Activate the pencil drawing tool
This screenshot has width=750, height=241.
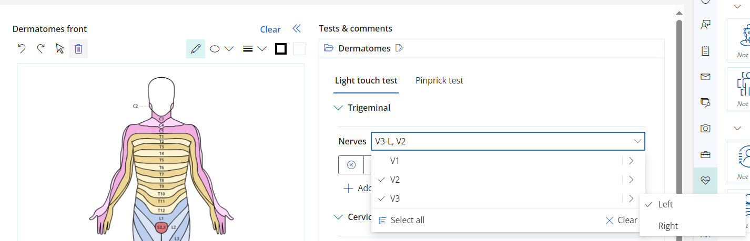coord(196,49)
